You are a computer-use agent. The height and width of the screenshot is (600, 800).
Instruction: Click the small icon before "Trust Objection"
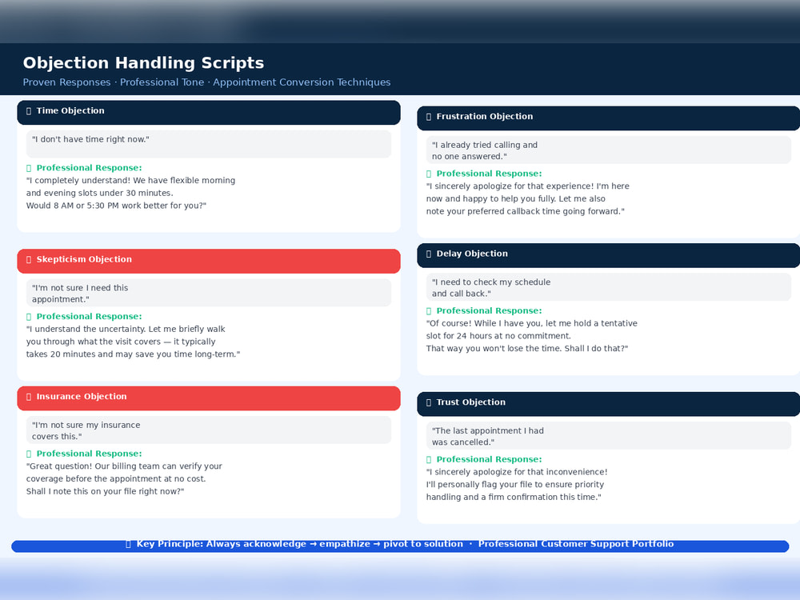(x=429, y=402)
